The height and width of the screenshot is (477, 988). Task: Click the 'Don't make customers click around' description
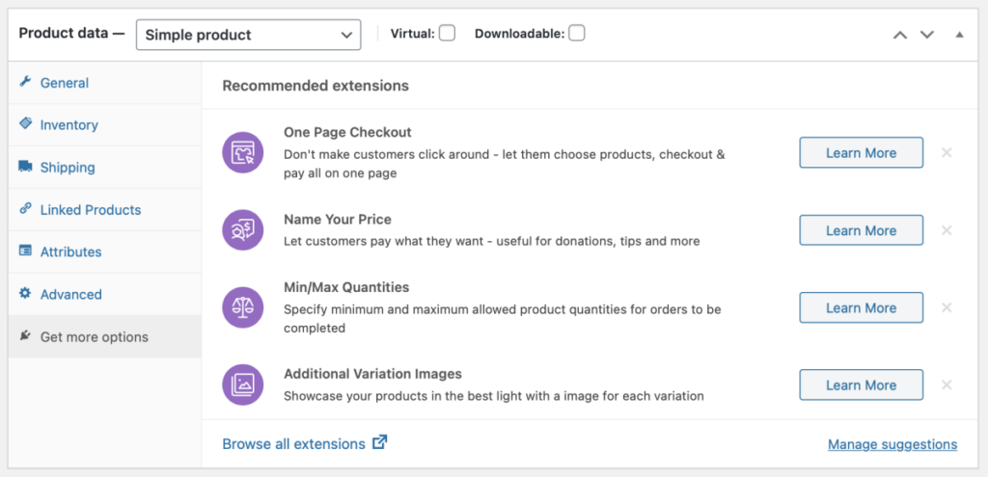pos(504,164)
